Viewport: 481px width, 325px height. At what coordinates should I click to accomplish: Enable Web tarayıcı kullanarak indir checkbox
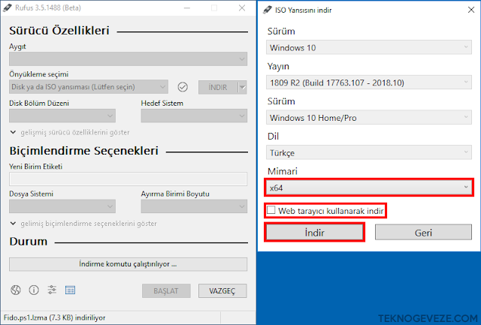(271, 210)
